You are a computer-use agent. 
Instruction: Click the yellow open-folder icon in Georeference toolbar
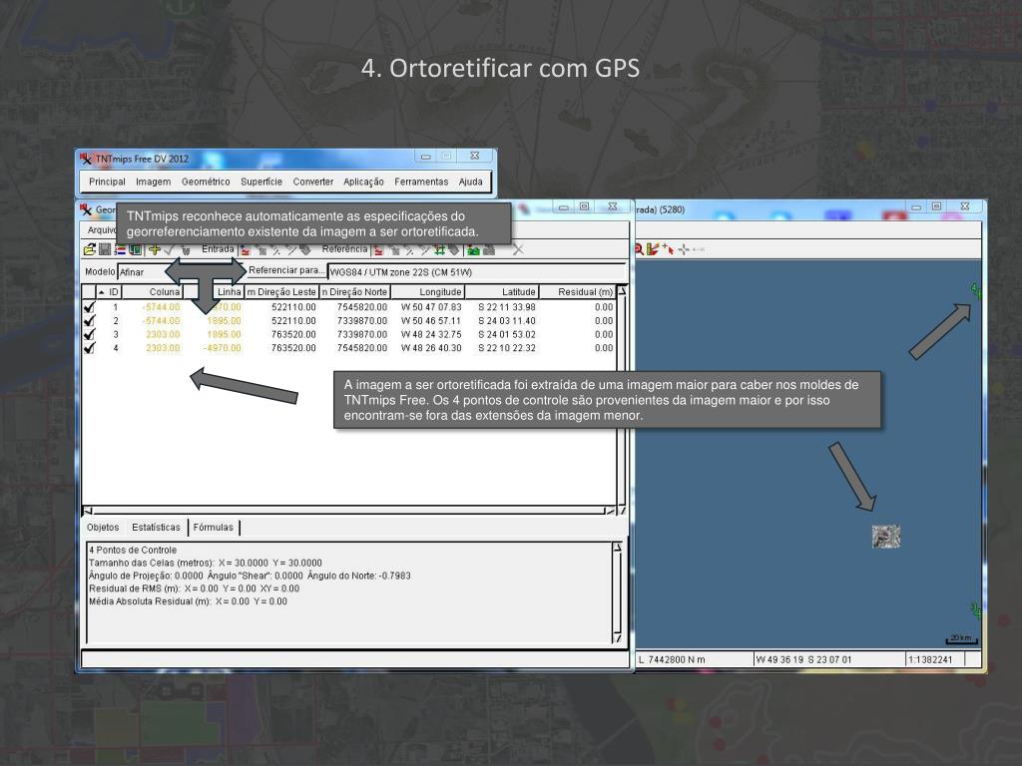pos(89,249)
